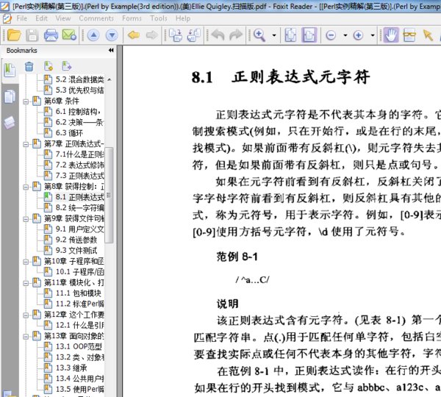Email the document with the envelope icon

point(69,35)
